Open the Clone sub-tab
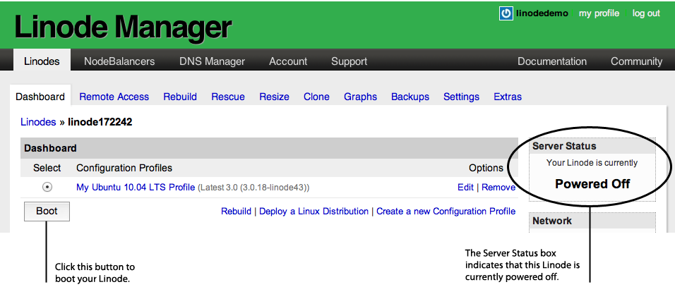Screen dimensions: 675x287 [x=316, y=97]
